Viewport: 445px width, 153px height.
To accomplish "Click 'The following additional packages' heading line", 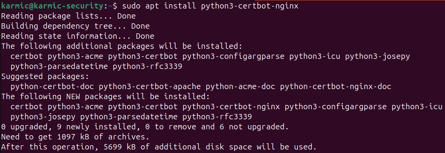I will [x=122, y=46].
